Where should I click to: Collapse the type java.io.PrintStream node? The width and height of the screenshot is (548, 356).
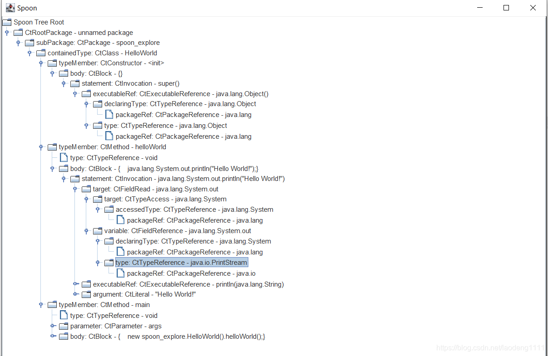(x=98, y=263)
